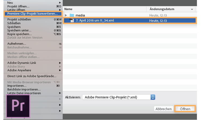This screenshot has width=202, height=120.
Task: Click the Öffnen button
Action: [x=185, y=109]
